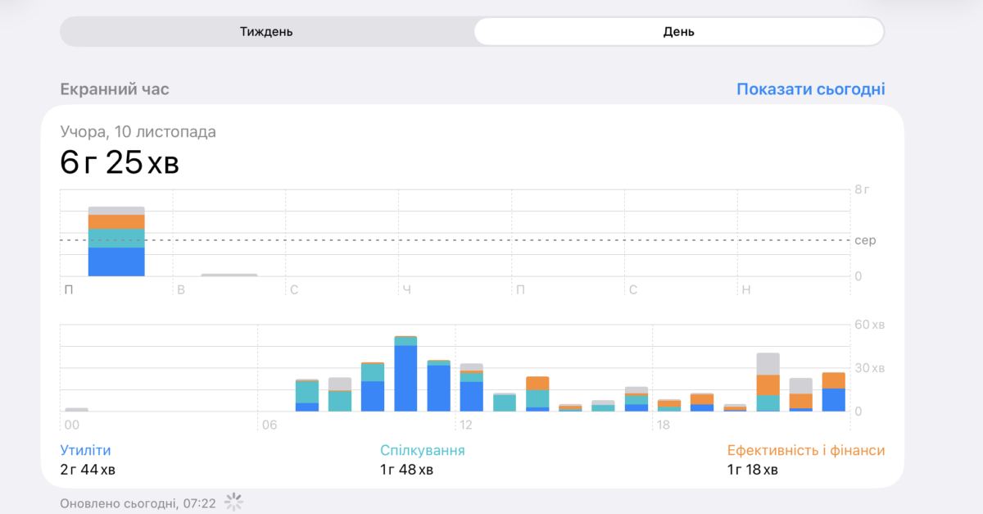Click the loading spinner next to update time
This screenshot has width=983, height=514.
point(234,503)
